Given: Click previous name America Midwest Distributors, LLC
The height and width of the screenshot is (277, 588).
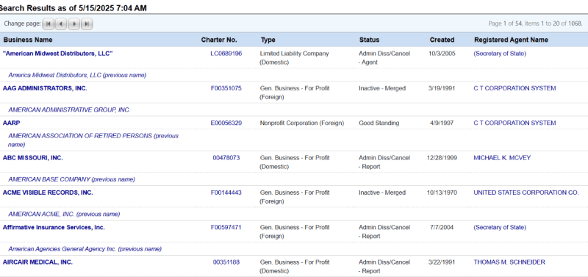Looking at the screenshot, I should pos(77,75).
